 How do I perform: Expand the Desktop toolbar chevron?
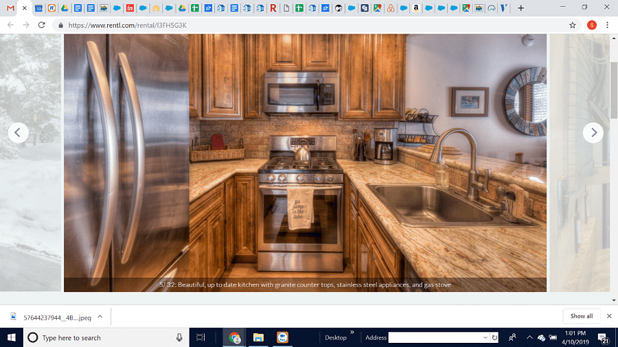click(352, 333)
